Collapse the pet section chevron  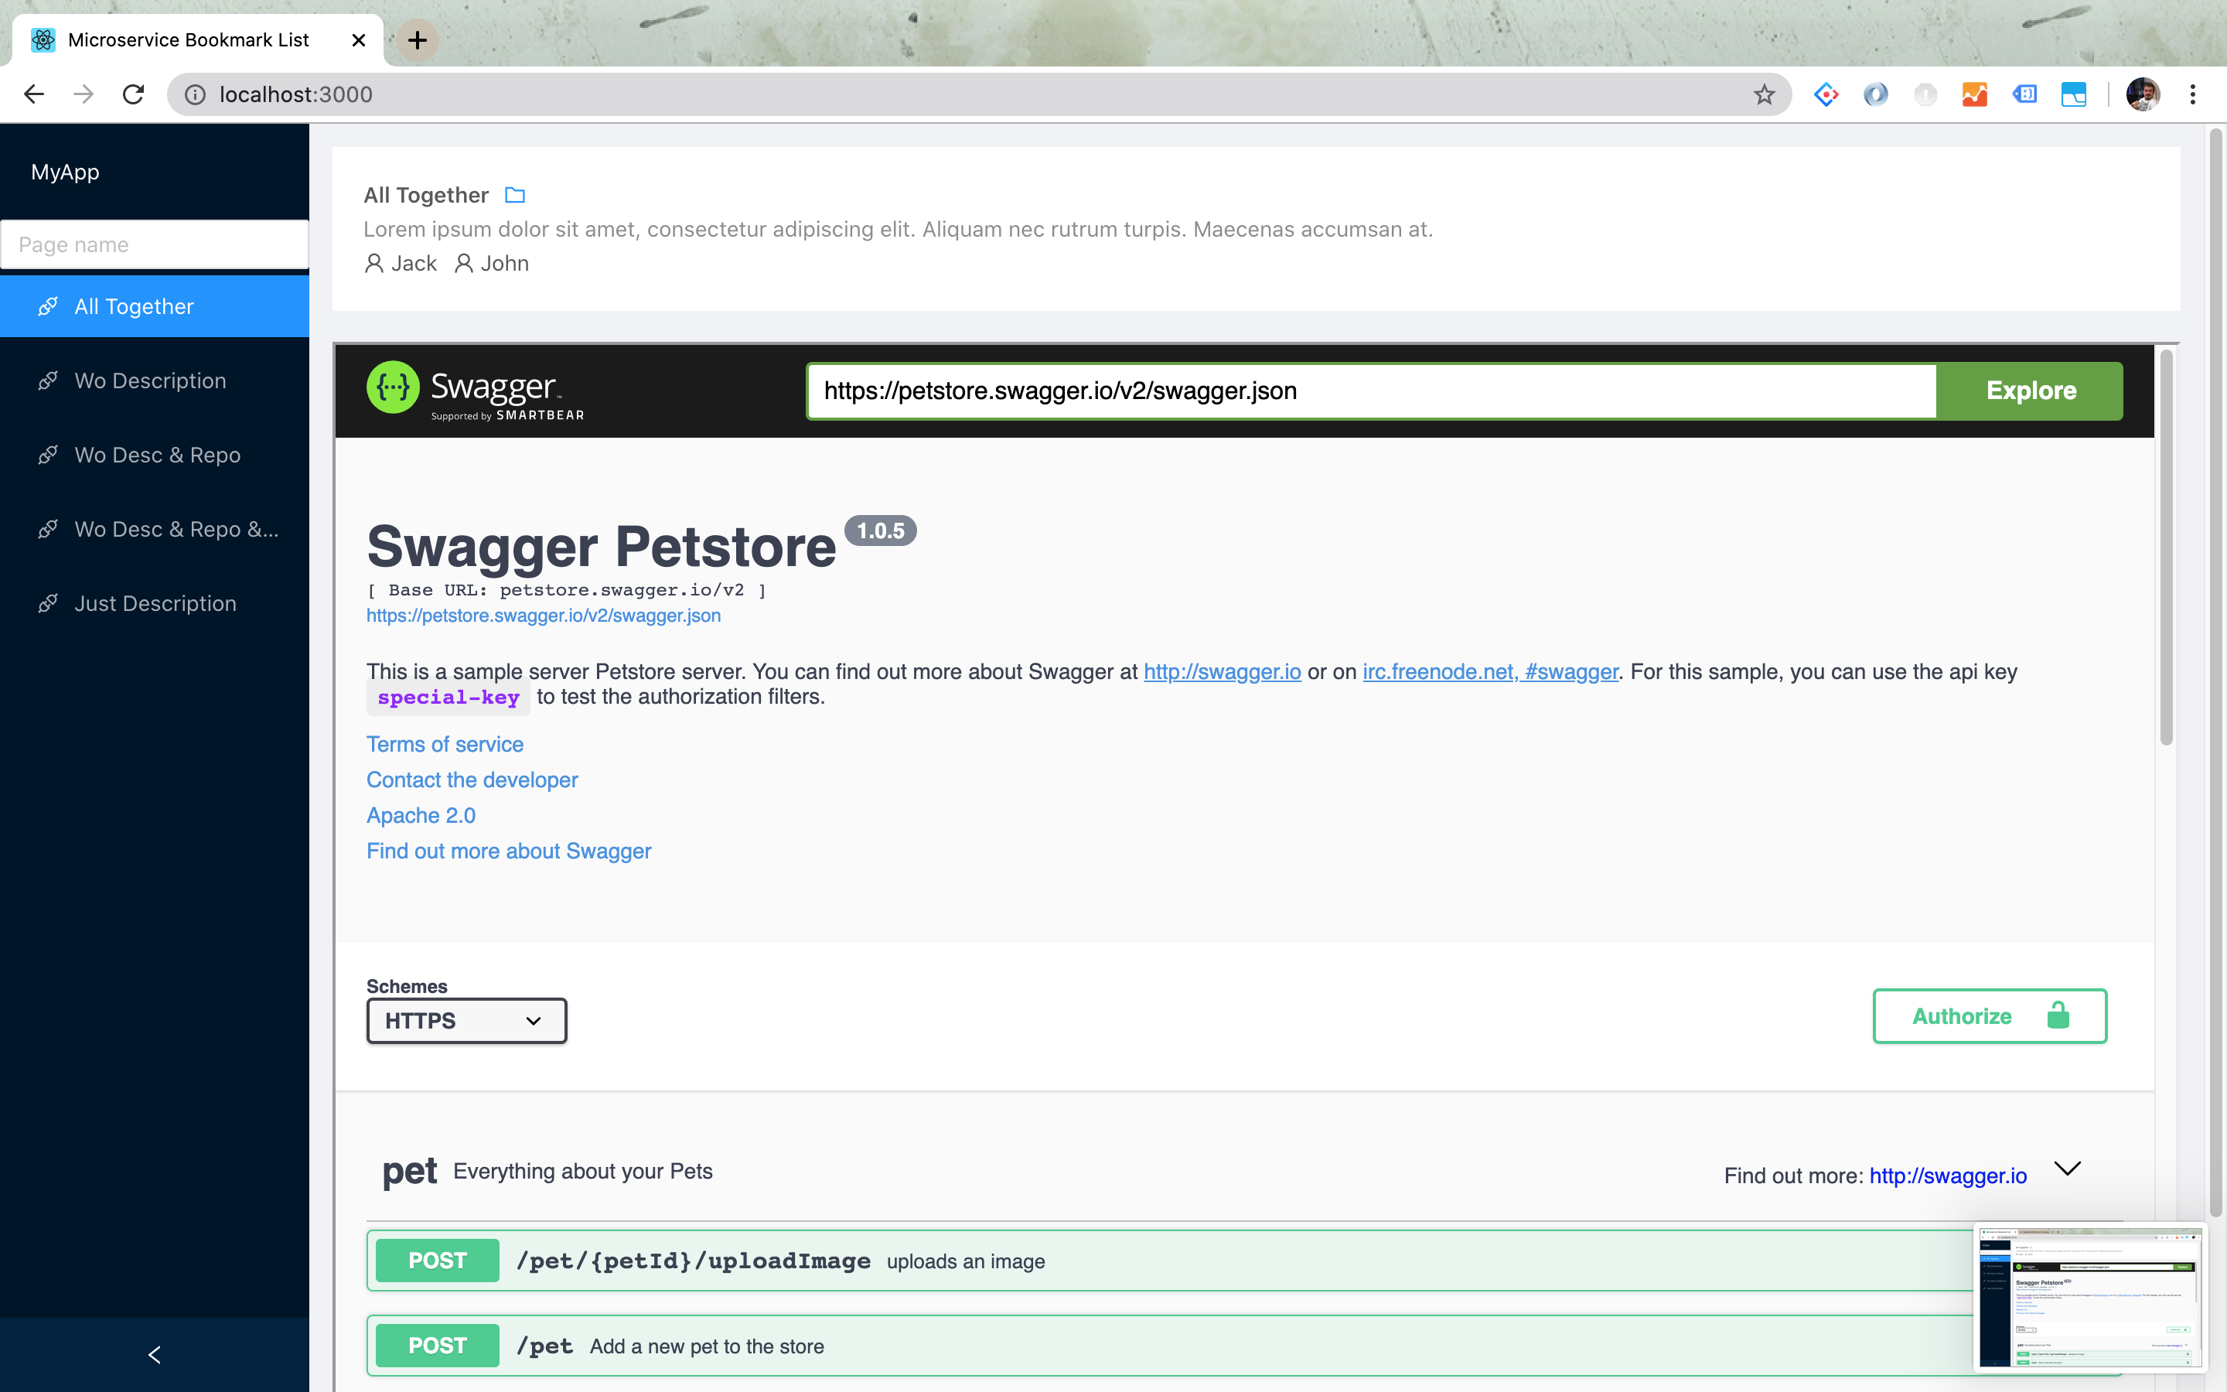(x=2067, y=1169)
